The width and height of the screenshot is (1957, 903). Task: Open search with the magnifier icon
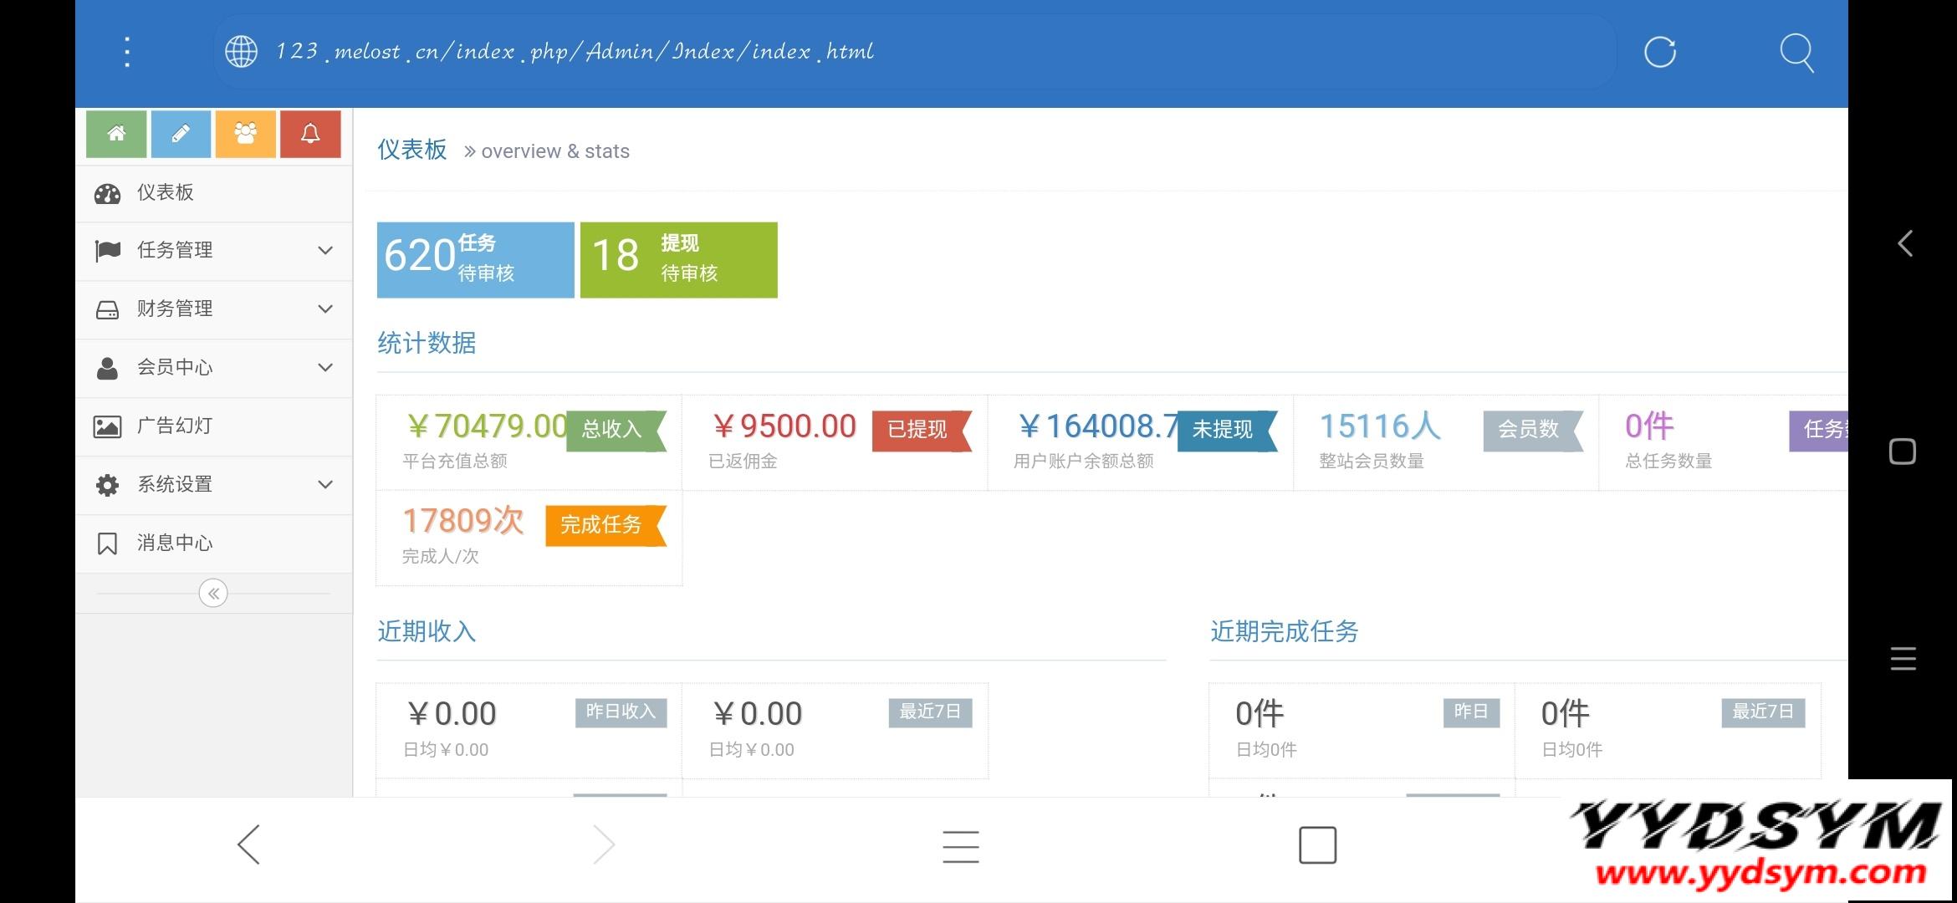pyautogui.click(x=1796, y=52)
